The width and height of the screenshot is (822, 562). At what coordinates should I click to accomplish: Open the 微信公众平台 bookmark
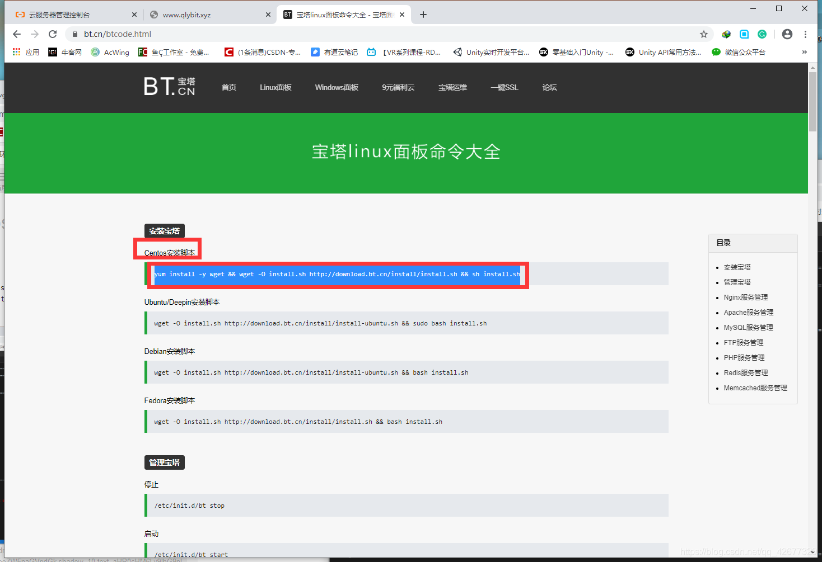point(739,52)
